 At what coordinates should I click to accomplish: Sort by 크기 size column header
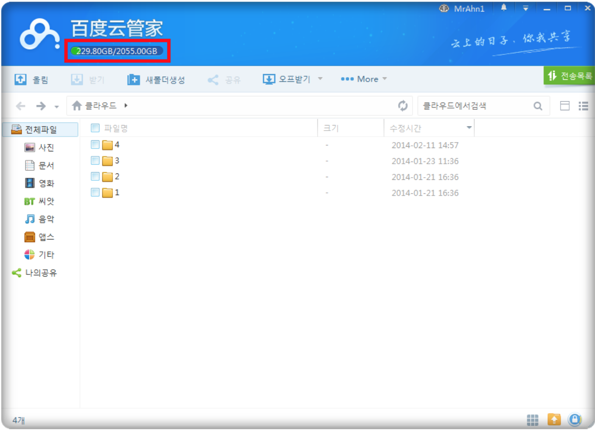point(331,128)
